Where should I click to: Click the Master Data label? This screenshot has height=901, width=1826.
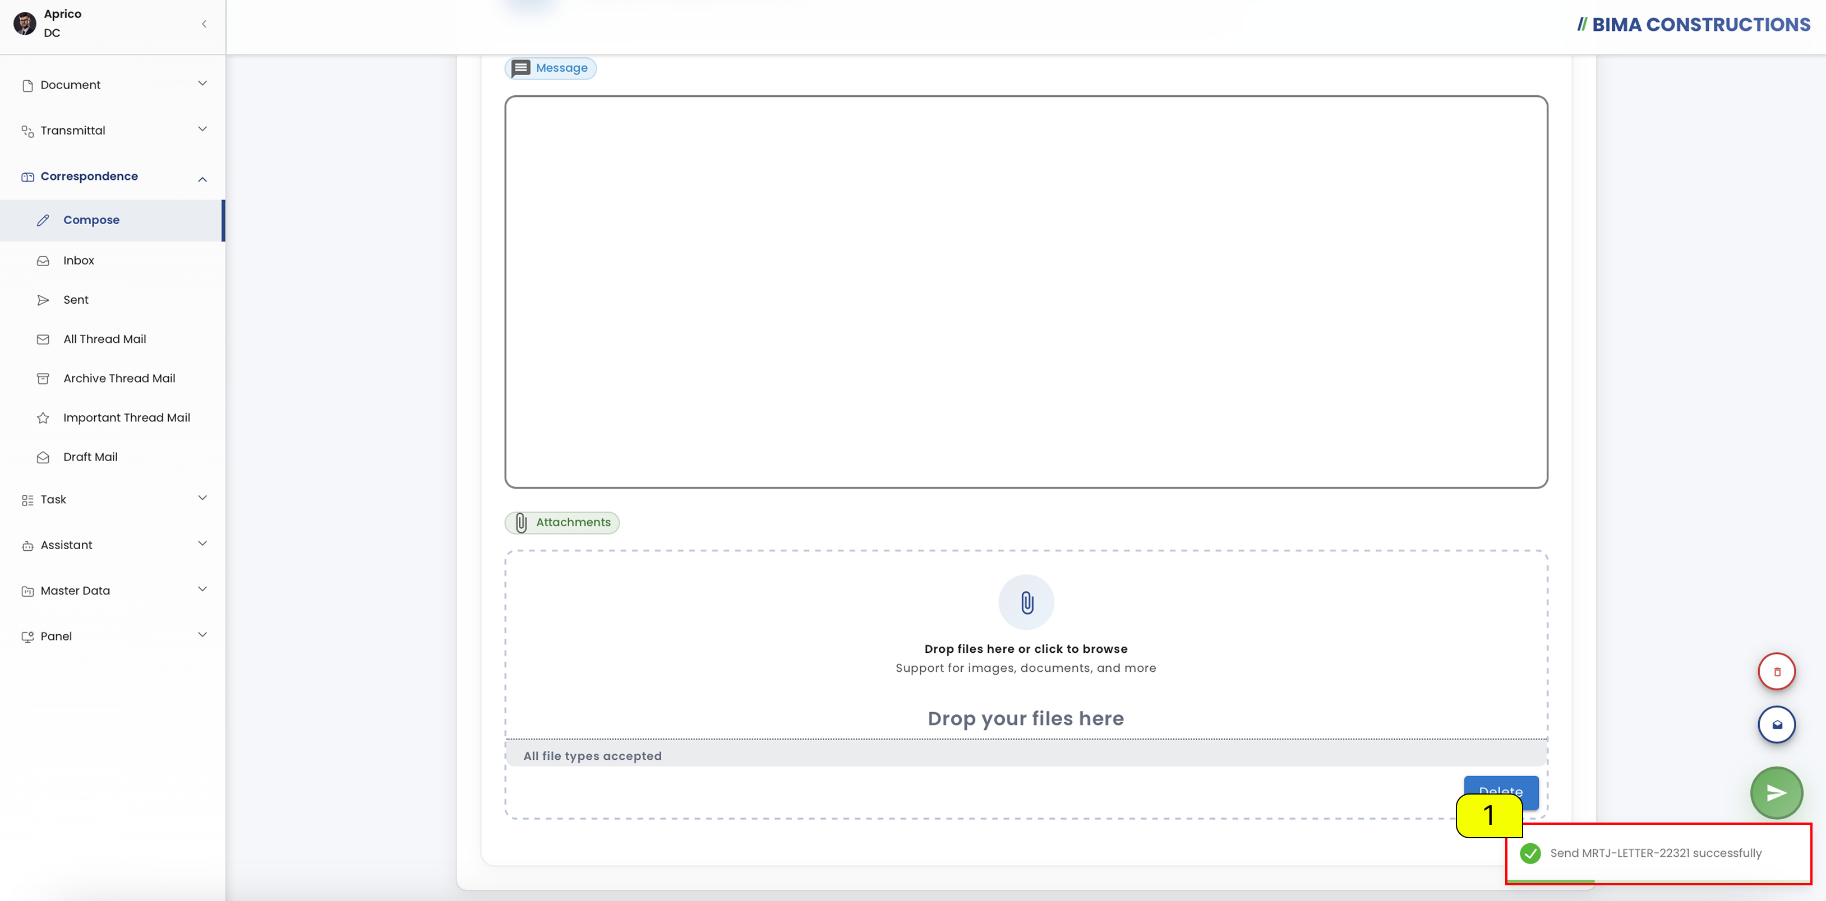75,591
